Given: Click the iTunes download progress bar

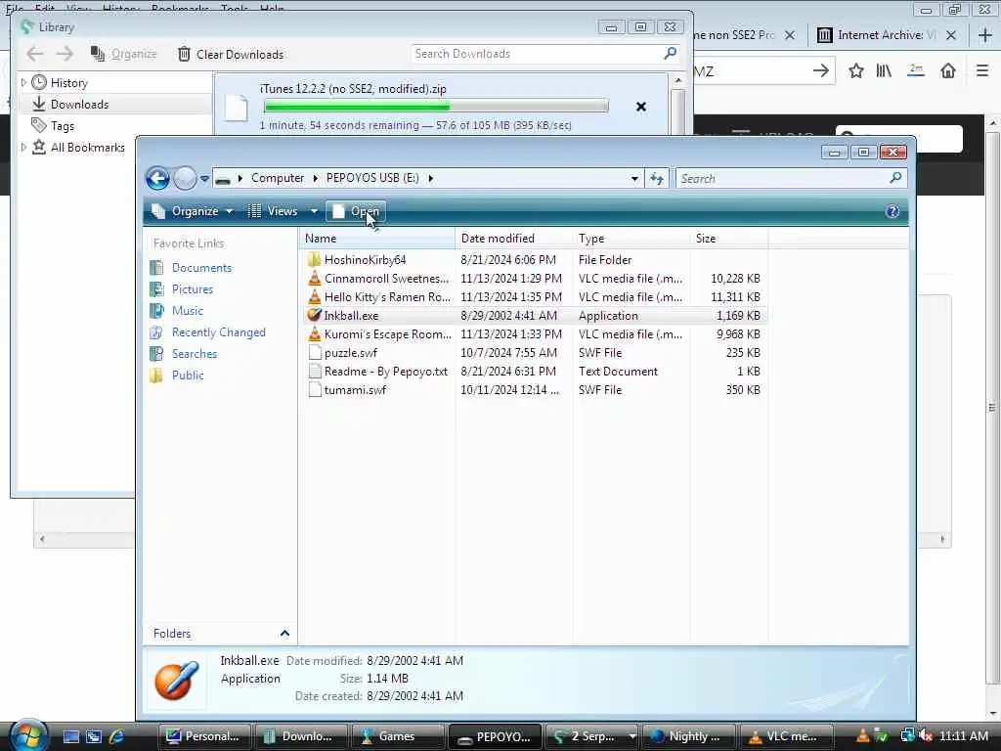Looking at the screenshot, I should [x=436, y=106].
